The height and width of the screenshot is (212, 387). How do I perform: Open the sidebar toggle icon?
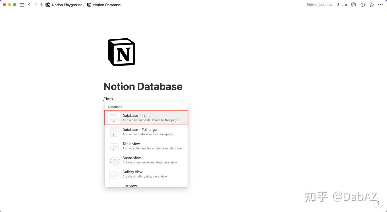pos(21,5)
